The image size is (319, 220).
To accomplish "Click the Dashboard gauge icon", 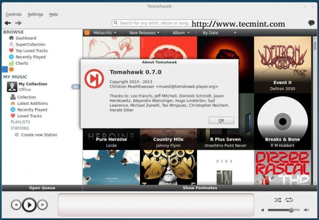I will [x=11, y=38].
